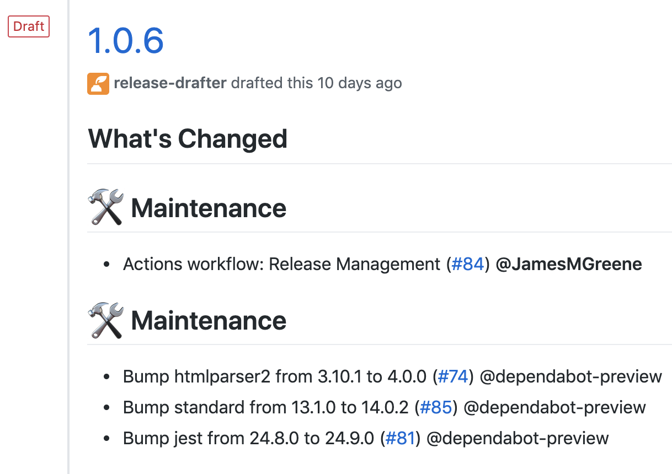Click the "What's Changed" heading
This screenshot has height=474, width=672.
pos(188,138)
